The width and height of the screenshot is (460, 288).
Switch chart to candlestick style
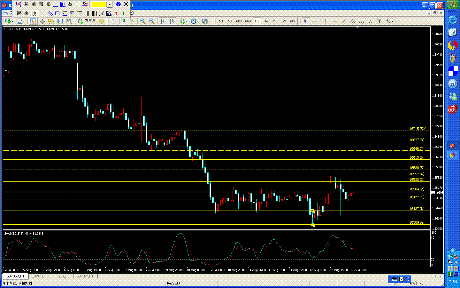click(x=123, y=21)
